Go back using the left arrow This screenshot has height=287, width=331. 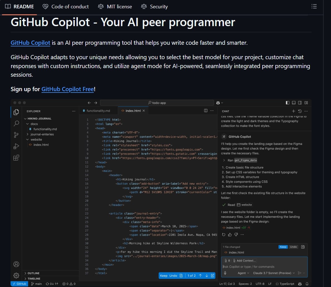pyautogui.click(x=89, y=103)
